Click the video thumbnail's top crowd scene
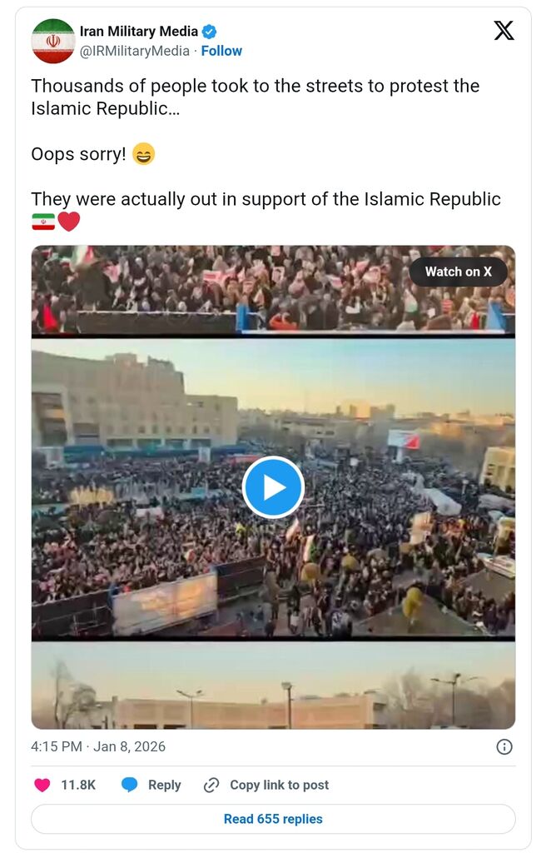 (273, 289)
